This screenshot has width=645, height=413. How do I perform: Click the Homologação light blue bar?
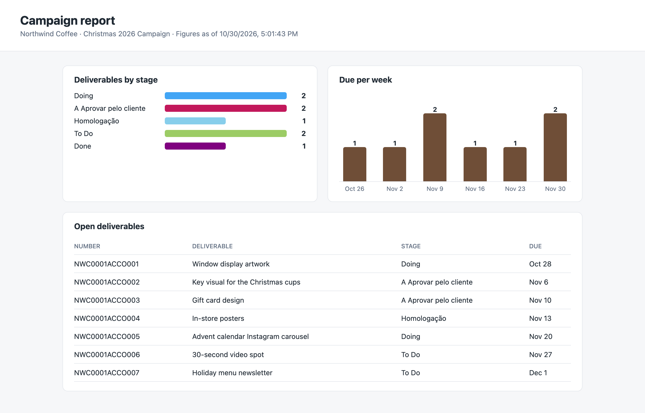point(195,121)
